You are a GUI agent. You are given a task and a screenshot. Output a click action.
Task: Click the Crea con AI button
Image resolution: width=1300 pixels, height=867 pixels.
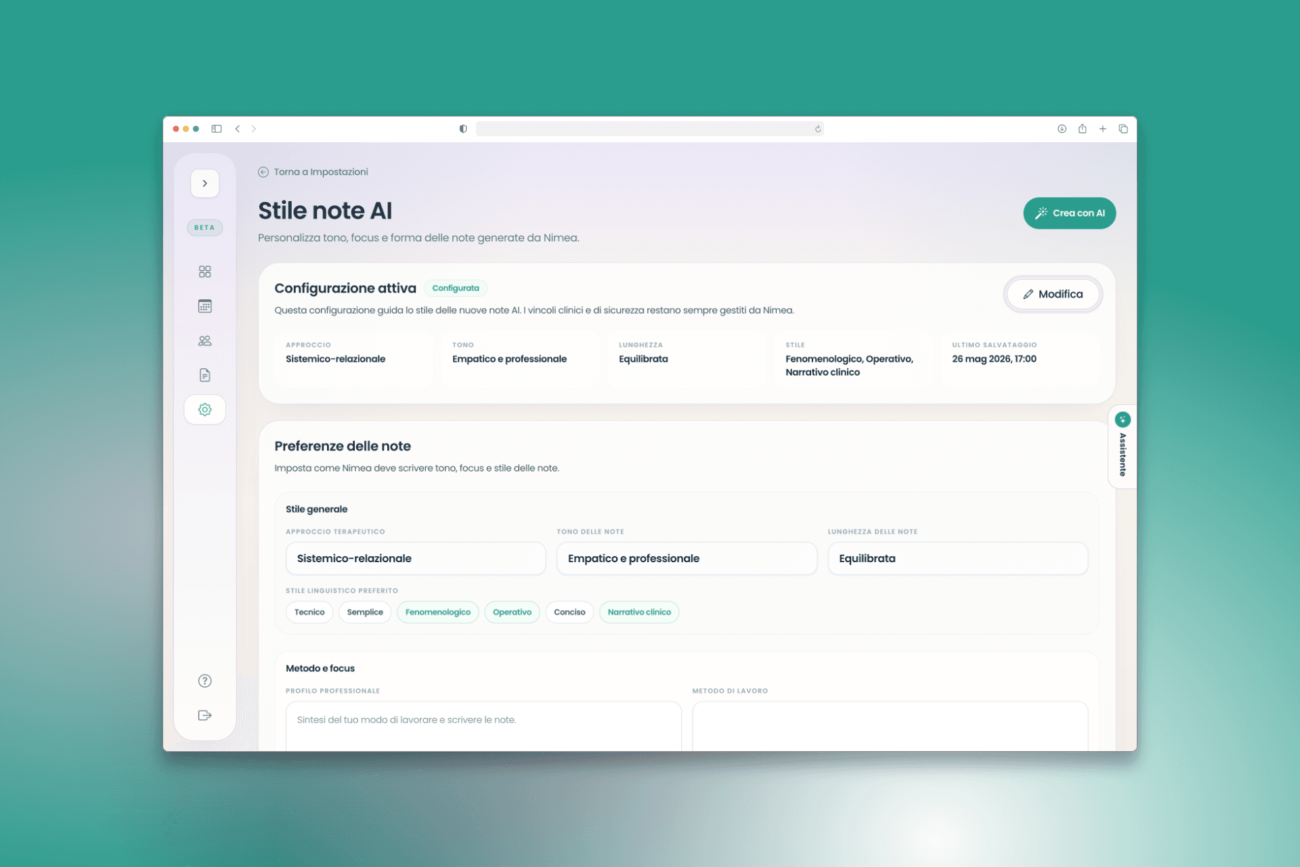(1069, 213)
